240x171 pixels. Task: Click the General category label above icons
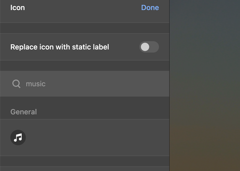tap(23, 112)
